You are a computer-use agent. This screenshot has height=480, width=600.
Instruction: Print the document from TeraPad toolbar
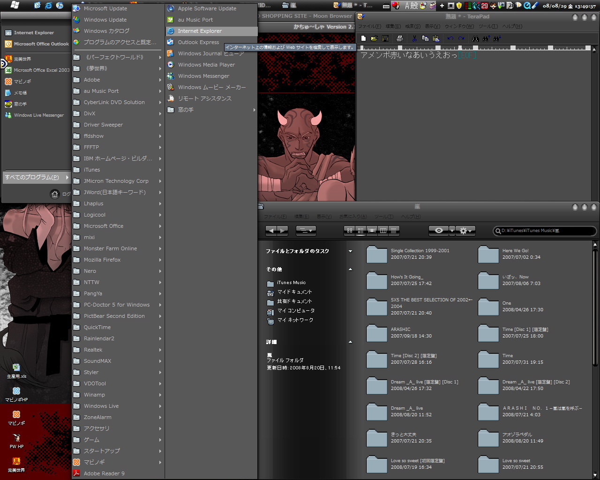click(x=399, y=38)
